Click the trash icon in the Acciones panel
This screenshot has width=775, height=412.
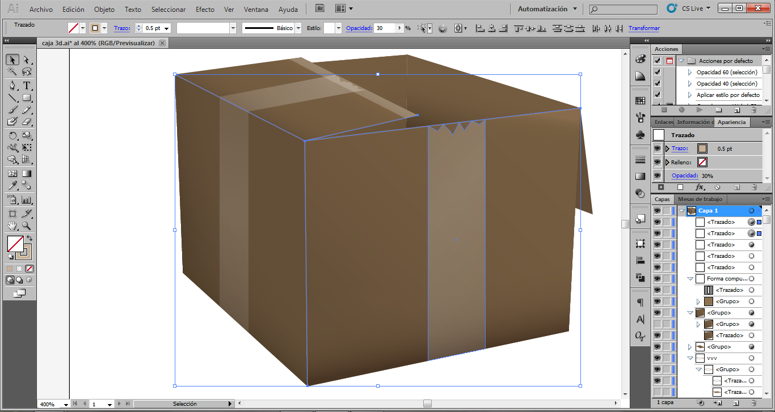(x=753, y=109)
